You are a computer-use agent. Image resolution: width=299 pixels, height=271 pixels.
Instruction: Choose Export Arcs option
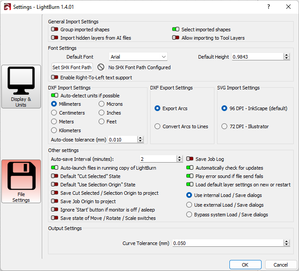[157, 108]
